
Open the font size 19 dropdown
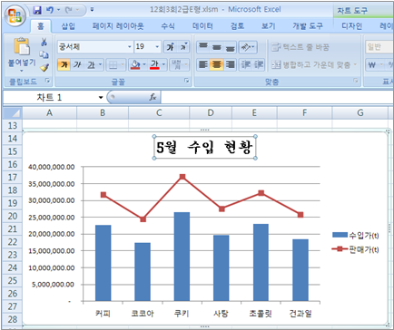coord(157,47)
